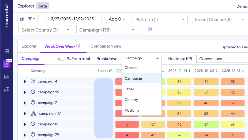Click the date range input field
The width and height of the screenshot is (248, 140).
pos(72,19)
